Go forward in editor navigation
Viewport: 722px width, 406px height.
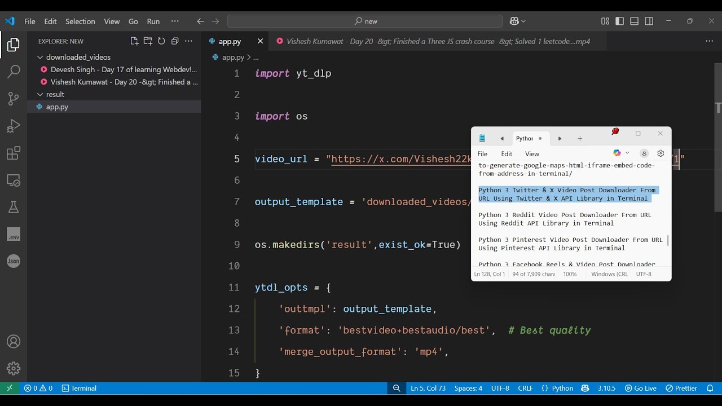click(215, 21)
